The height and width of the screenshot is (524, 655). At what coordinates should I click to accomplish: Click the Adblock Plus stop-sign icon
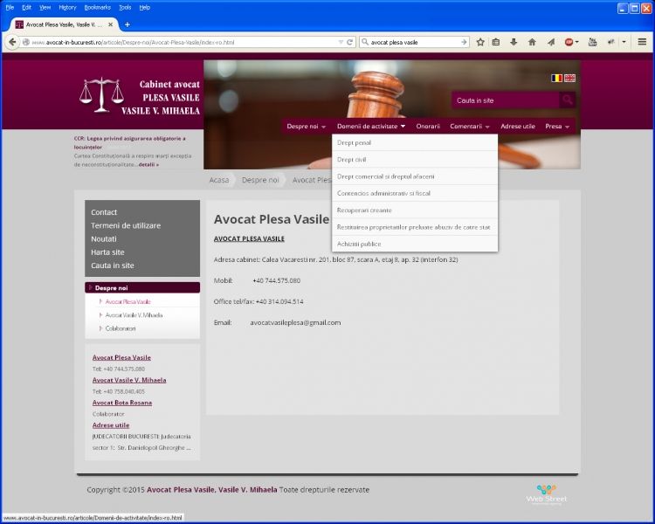click(x=569, y=42)
